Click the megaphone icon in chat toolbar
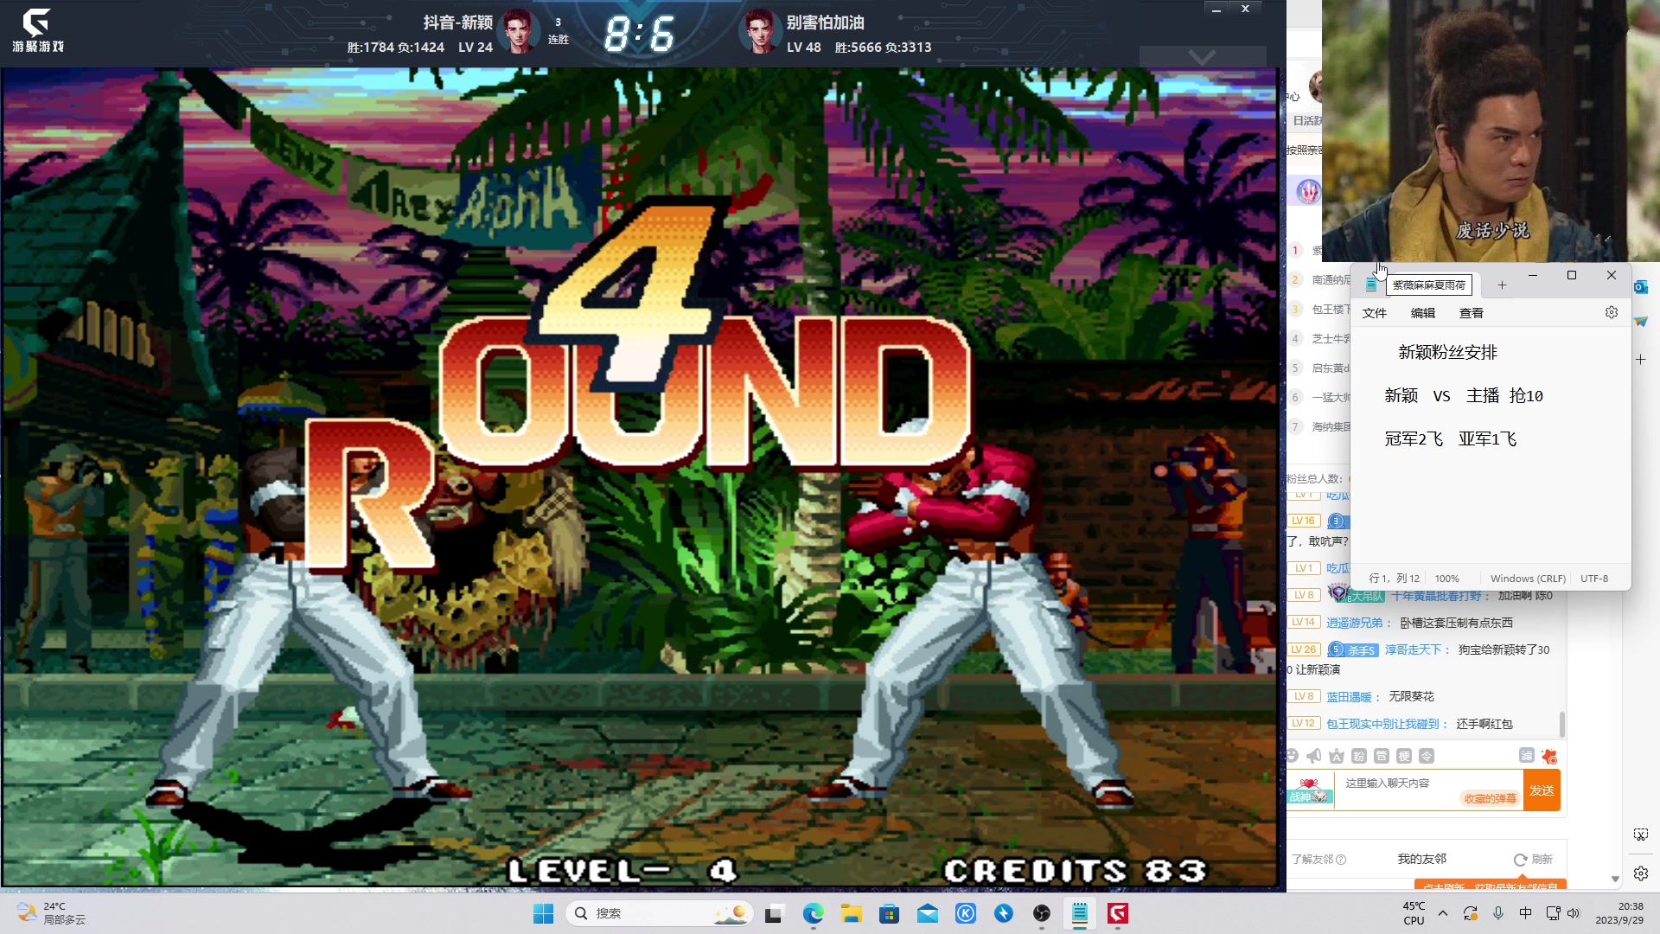 (1314, 756)
